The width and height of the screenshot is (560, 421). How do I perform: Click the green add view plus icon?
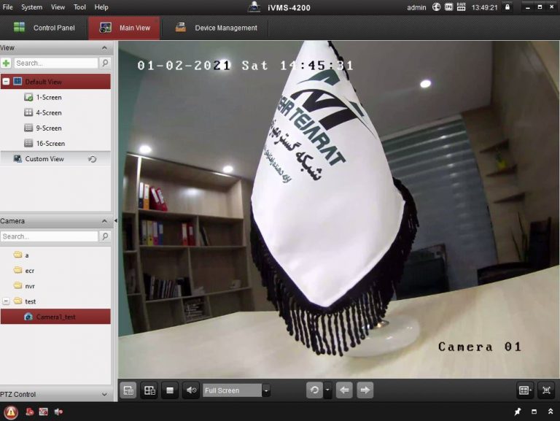(x=6, y=63)
